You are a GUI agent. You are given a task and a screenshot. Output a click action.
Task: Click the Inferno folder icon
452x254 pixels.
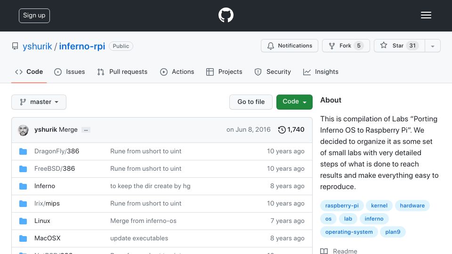click(x=23, y=186)
